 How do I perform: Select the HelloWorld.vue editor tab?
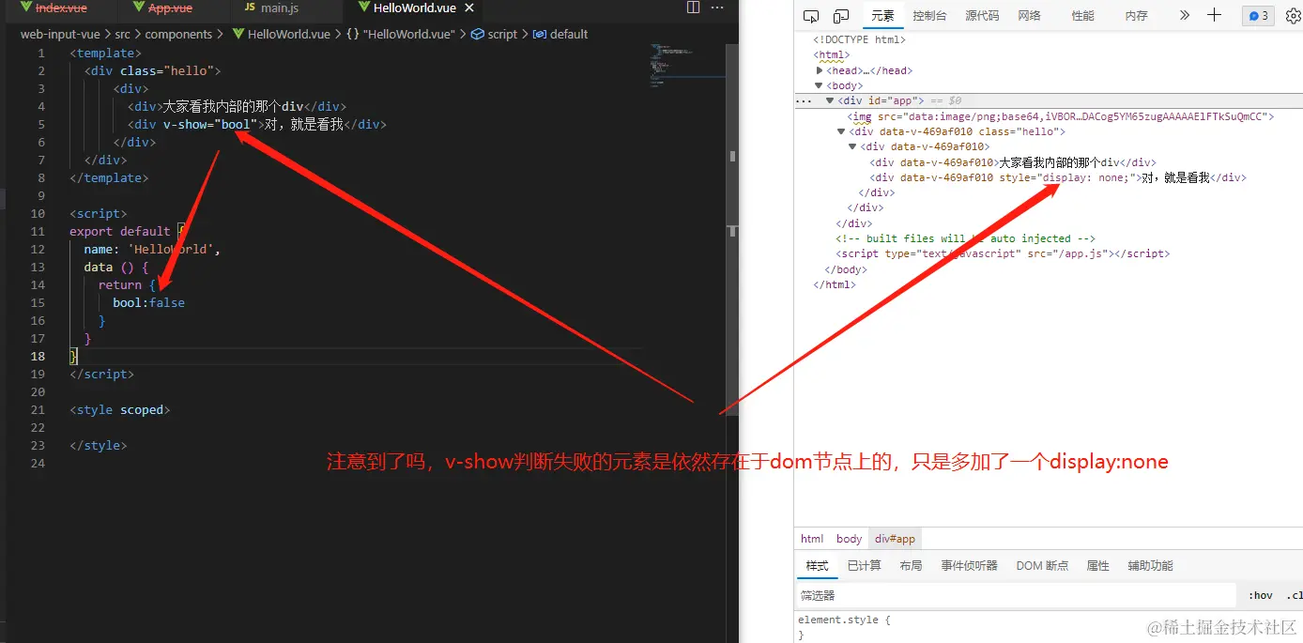pos(414,8)
